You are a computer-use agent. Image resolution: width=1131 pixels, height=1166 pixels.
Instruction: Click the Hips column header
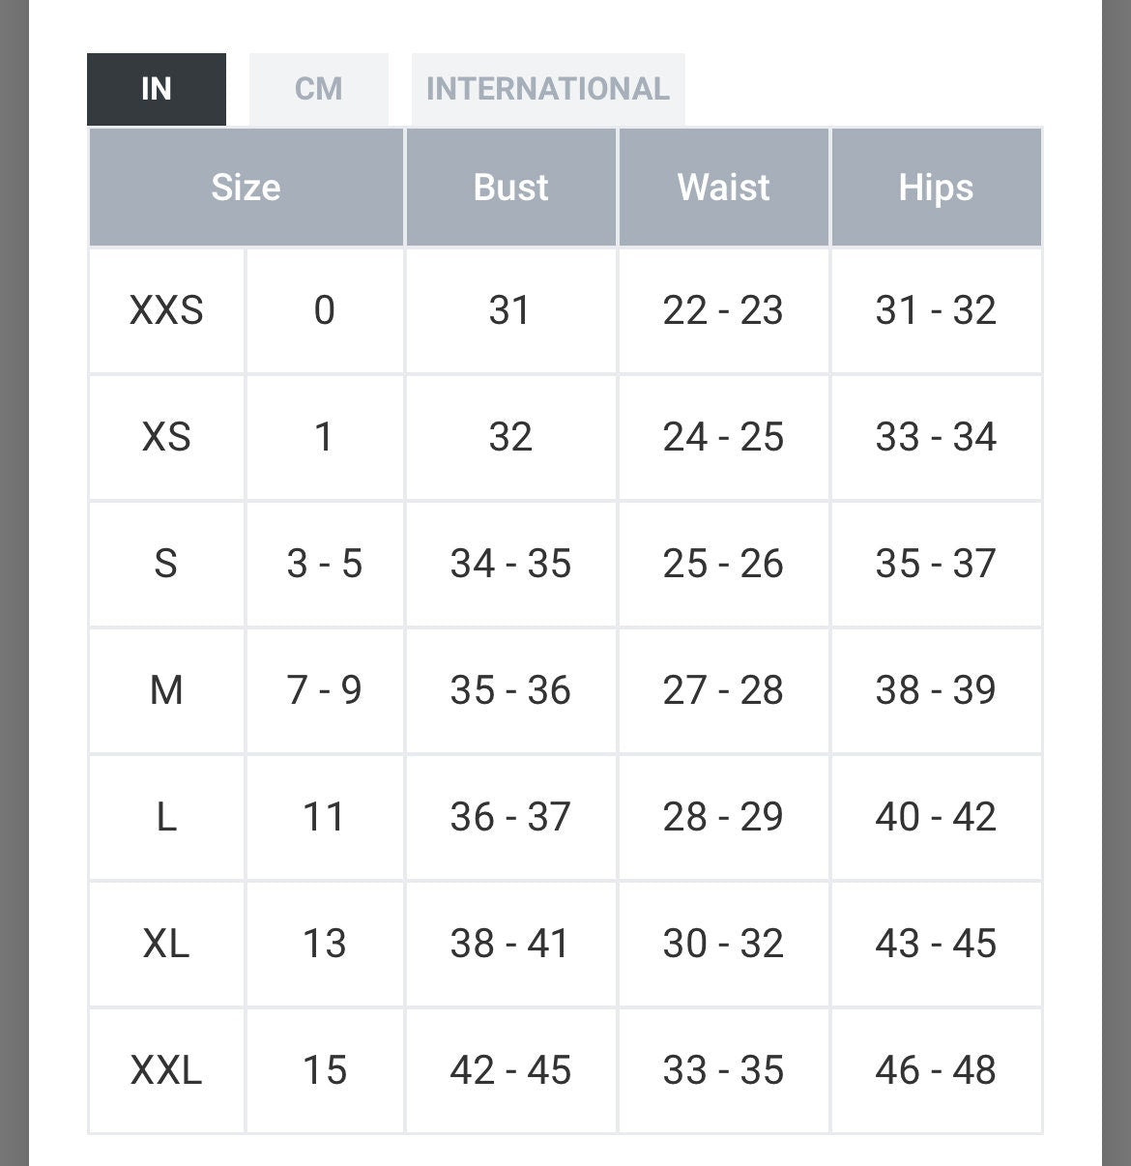pos(936,187)
